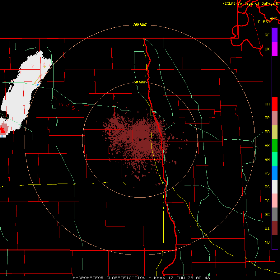Click the "UK" legend label
The height and width of the screenshot is (280, 280).
click(x=267, y=49)
